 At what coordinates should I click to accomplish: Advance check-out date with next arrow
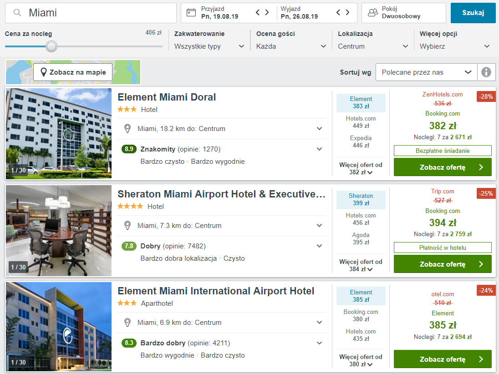pos(347,12)
